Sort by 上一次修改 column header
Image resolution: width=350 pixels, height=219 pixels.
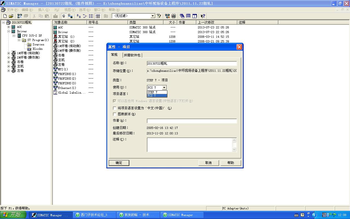click(217, 22)
